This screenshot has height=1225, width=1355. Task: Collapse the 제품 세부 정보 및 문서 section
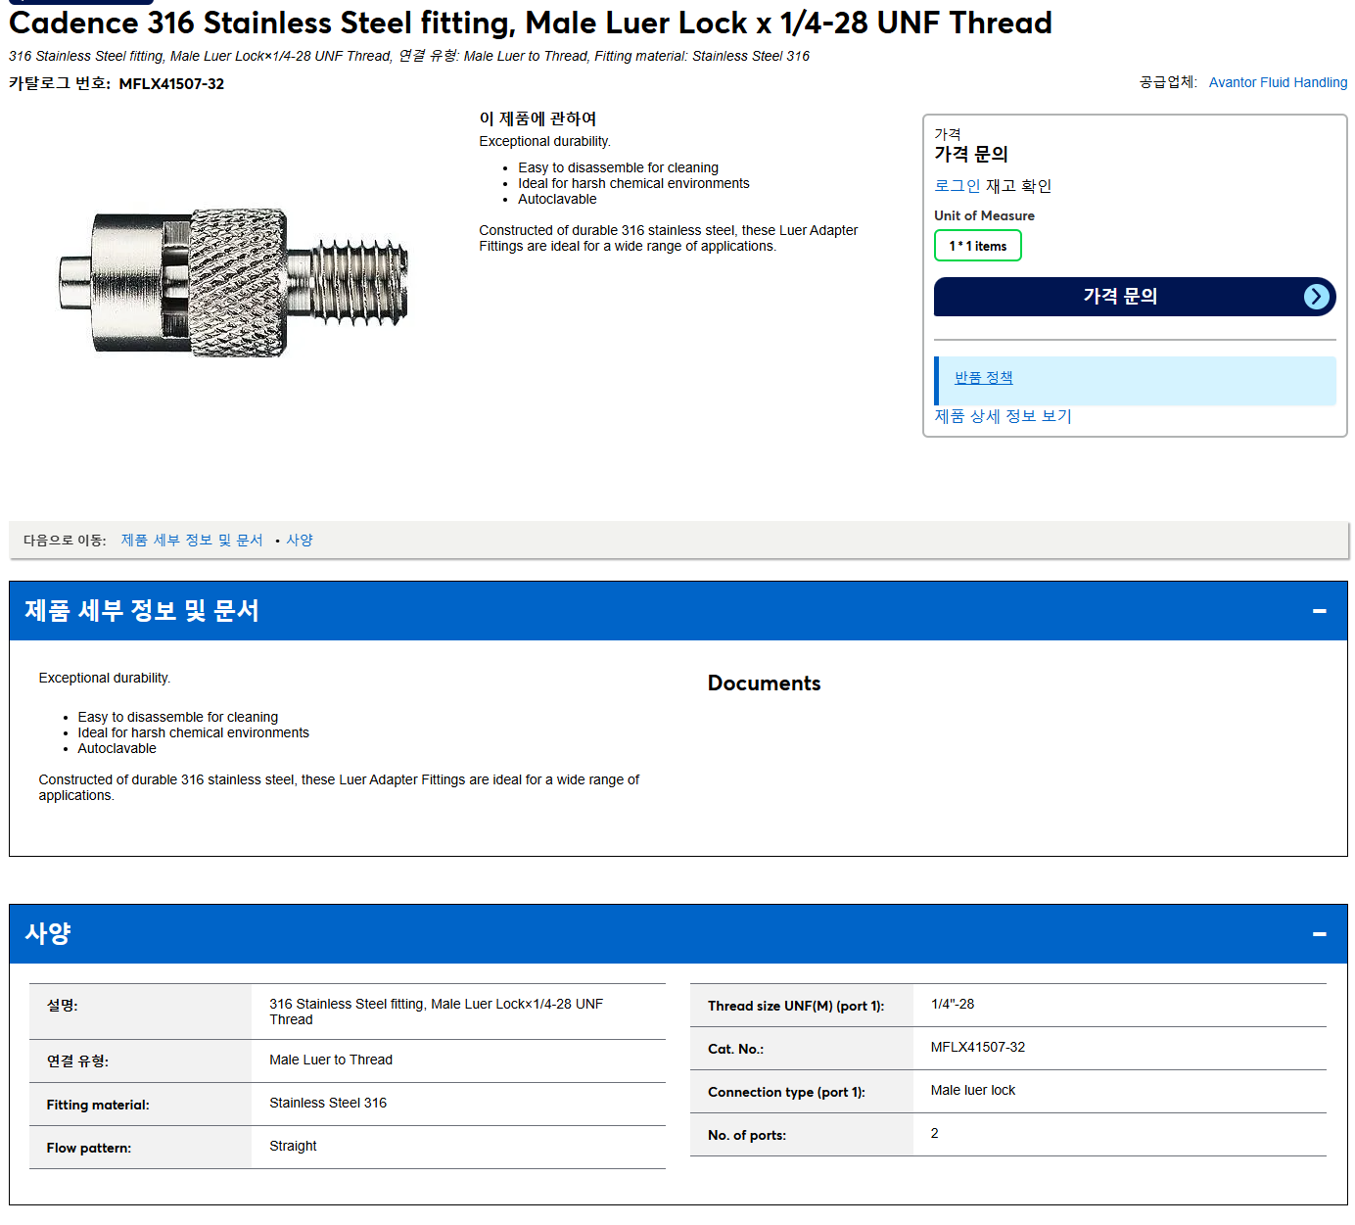click(1319, 611)
